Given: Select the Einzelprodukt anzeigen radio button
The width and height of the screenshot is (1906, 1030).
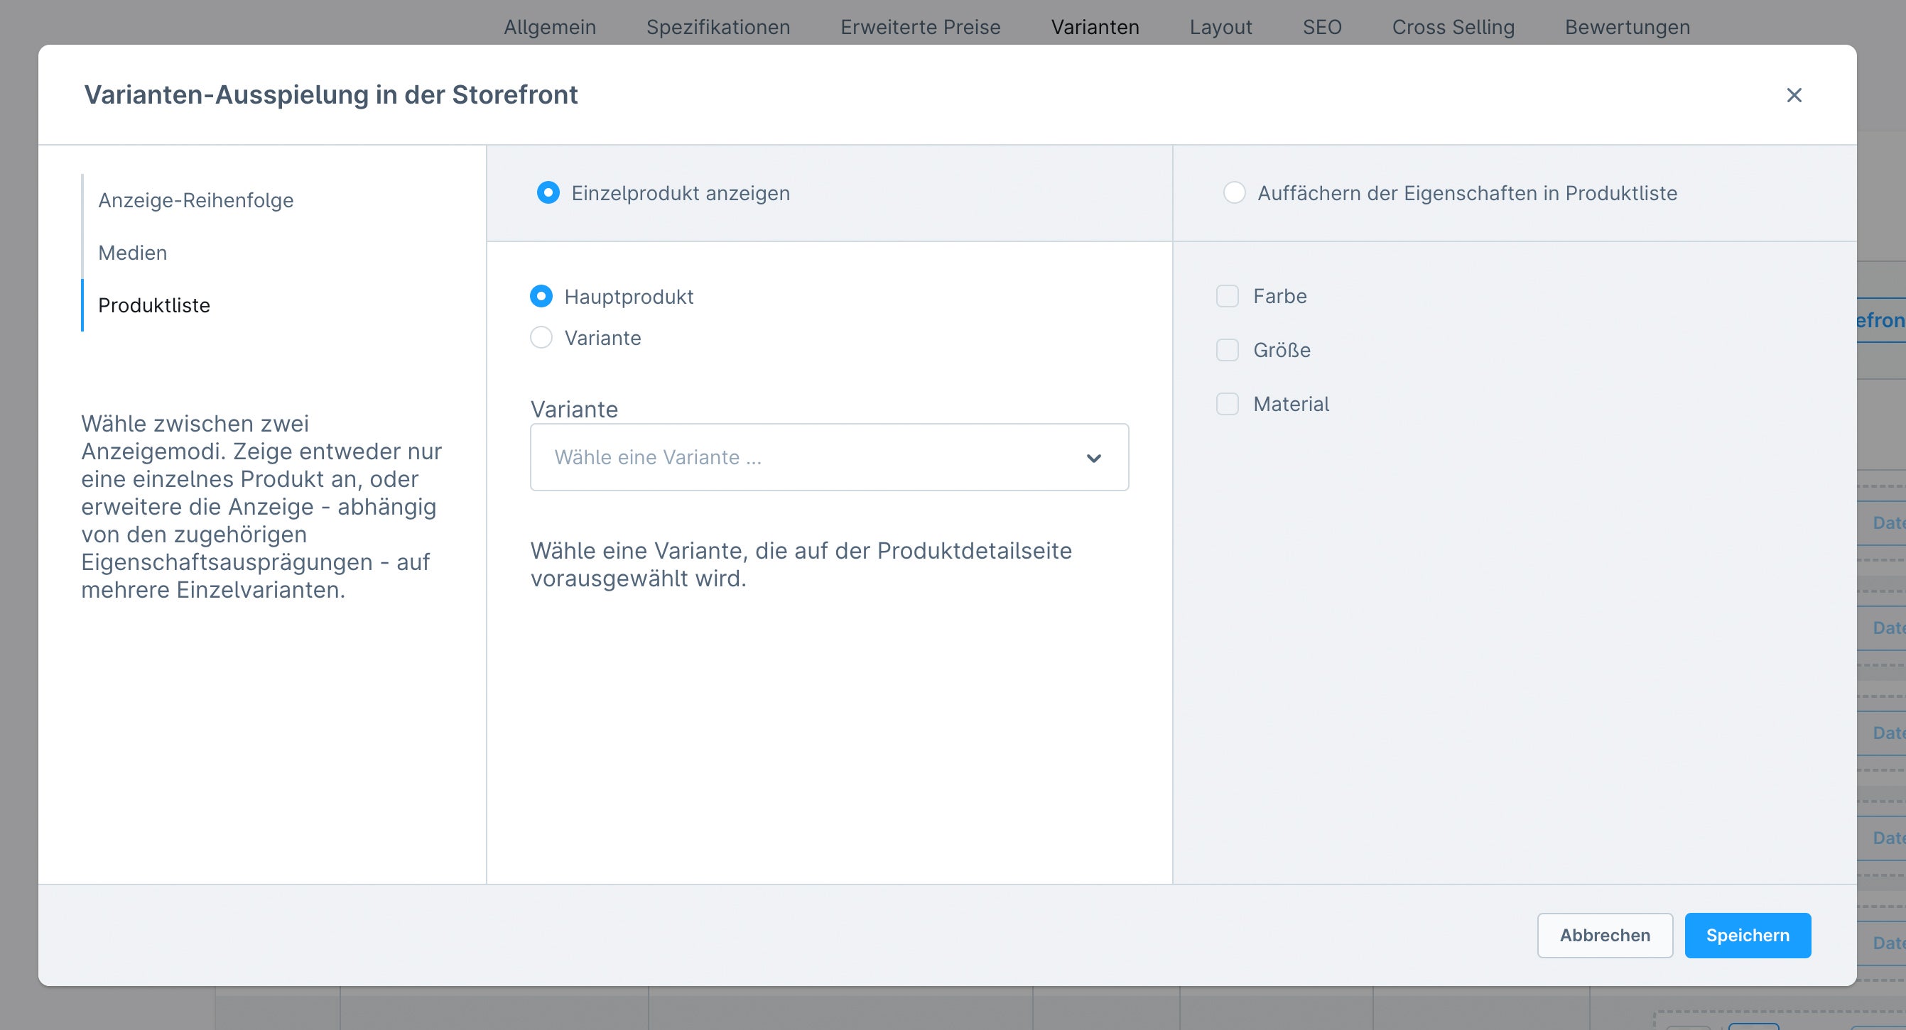Looking at the screenshot, I should pos(548,193).
